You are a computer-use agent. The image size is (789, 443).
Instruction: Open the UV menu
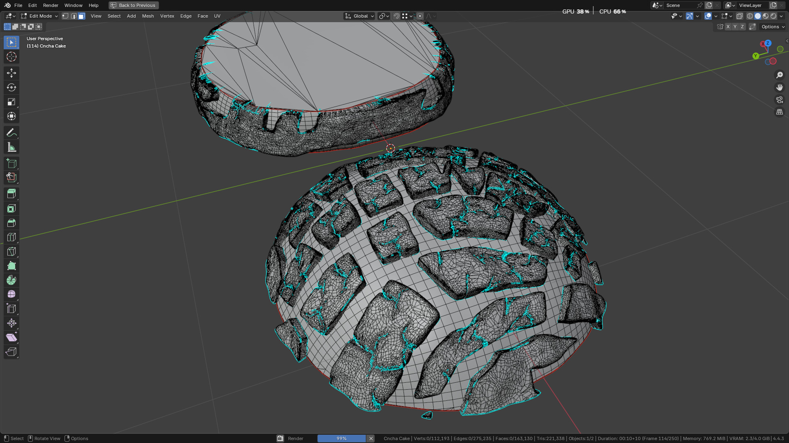click(x=217, y=16)
